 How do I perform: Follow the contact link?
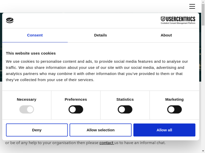tap(106, 143)
